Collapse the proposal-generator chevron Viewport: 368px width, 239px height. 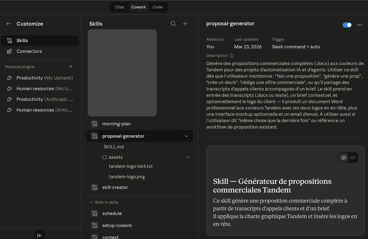pyautogui.click(x=186, y=136)
